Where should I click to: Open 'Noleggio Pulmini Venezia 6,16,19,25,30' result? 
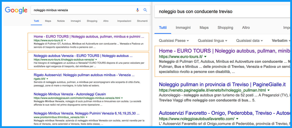pos(87,113)
